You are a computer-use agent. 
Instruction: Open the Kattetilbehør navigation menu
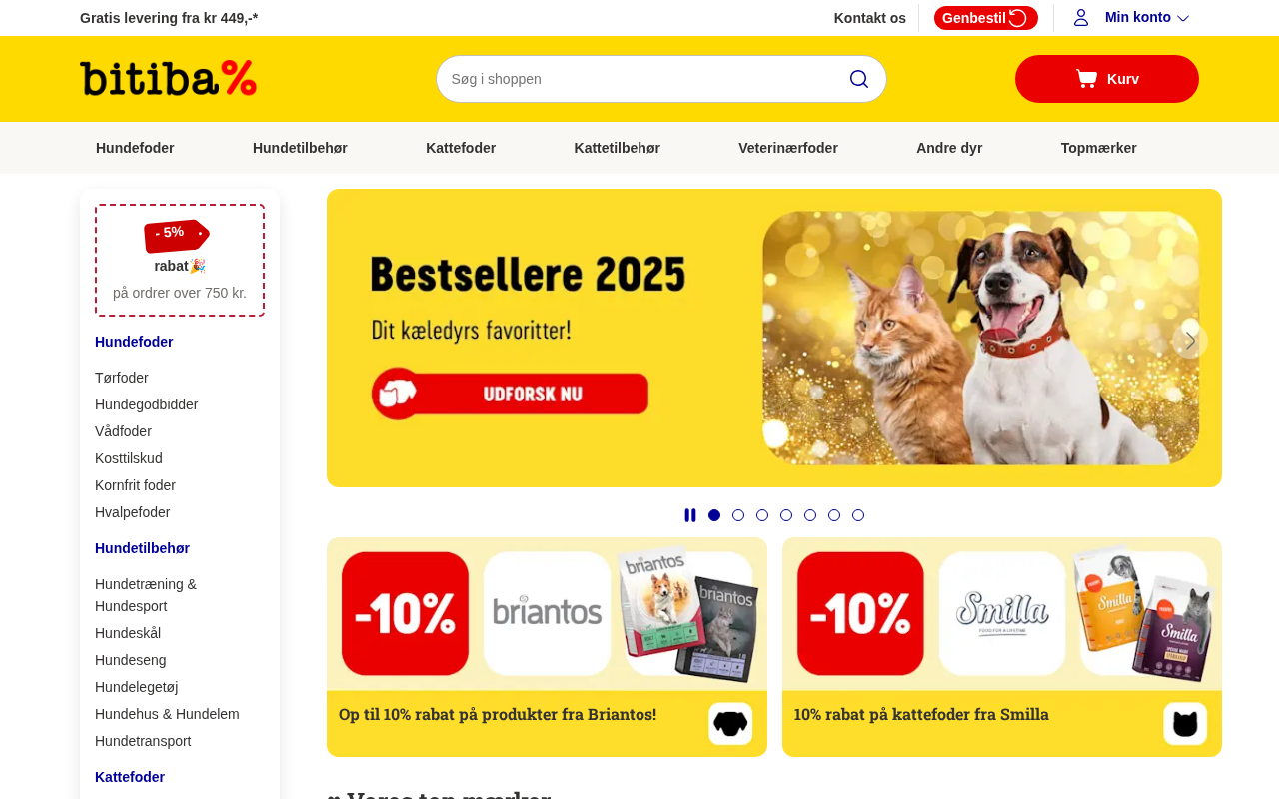coord(618,148)
